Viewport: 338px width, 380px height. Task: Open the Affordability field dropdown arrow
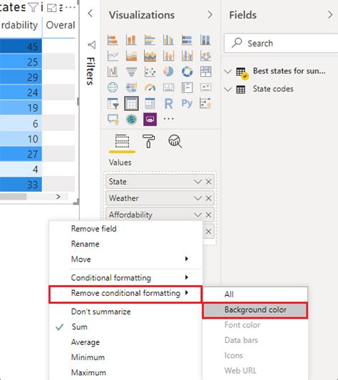[x=198, y=215]
